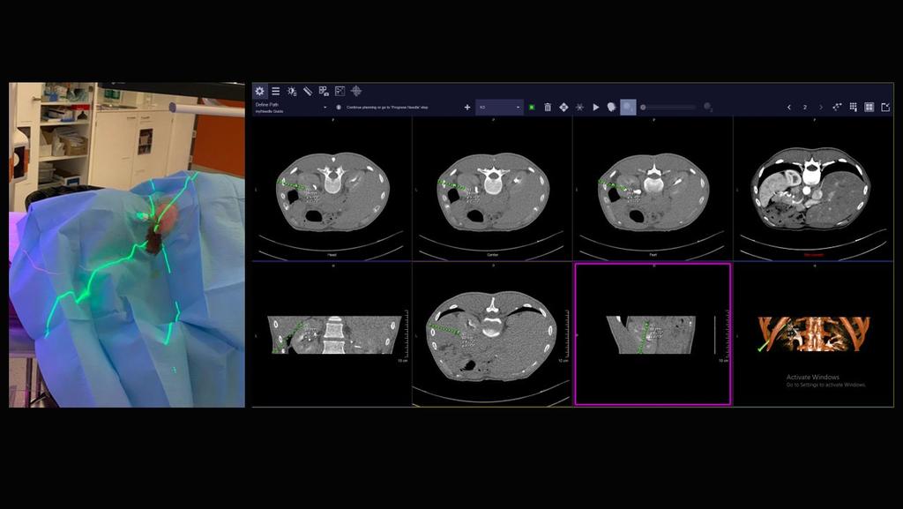Click the export/pop-out window icon
Viewport: 903px width, 509px height.
click(x=885, y=107)
